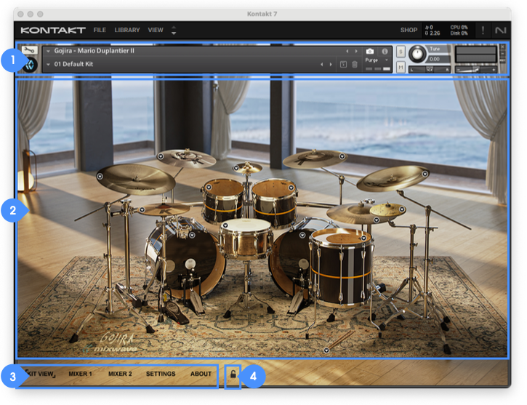Open the SHOP link

tap(409, 30)
